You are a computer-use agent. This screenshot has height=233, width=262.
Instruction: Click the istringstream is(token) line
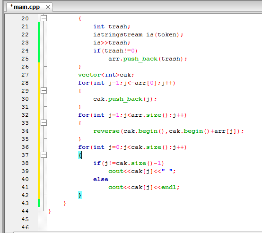coord(138,35)
